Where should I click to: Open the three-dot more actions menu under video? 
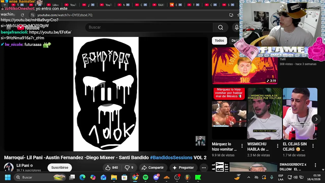[204, 167]
